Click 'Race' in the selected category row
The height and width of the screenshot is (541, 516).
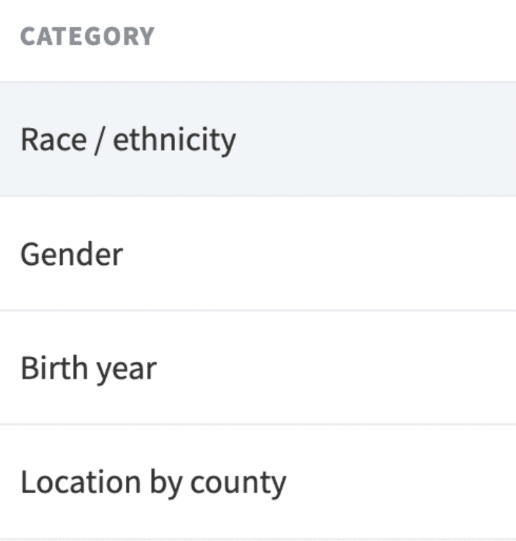53,139
